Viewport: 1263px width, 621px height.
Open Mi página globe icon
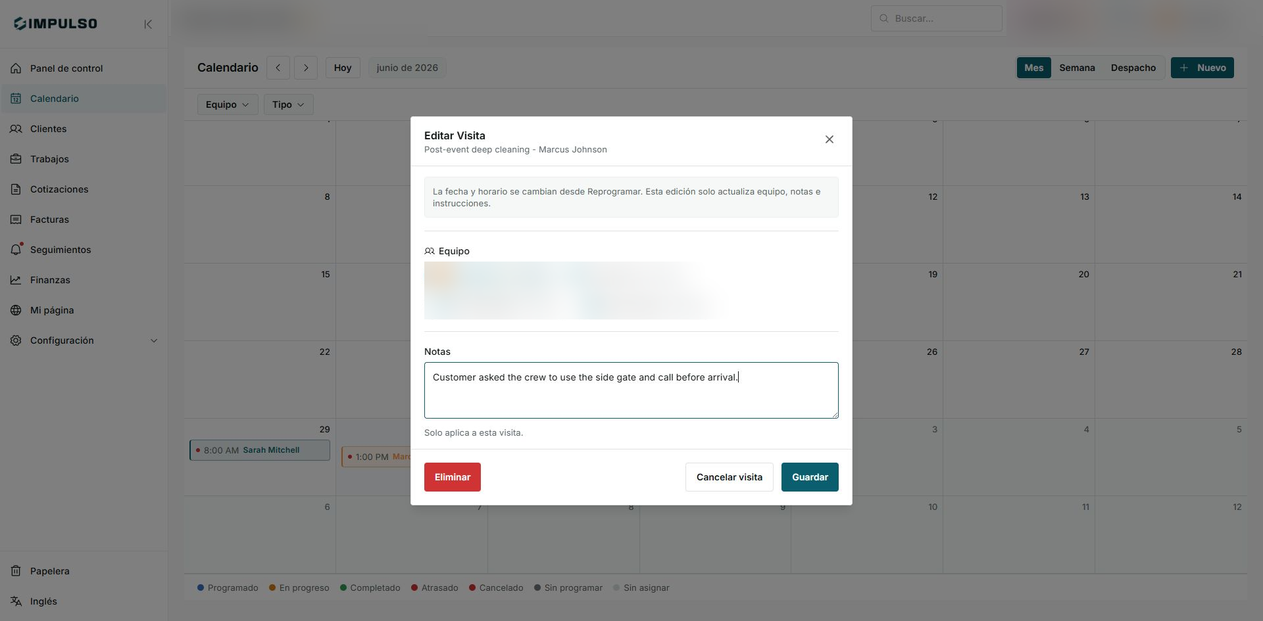(16, 310)
